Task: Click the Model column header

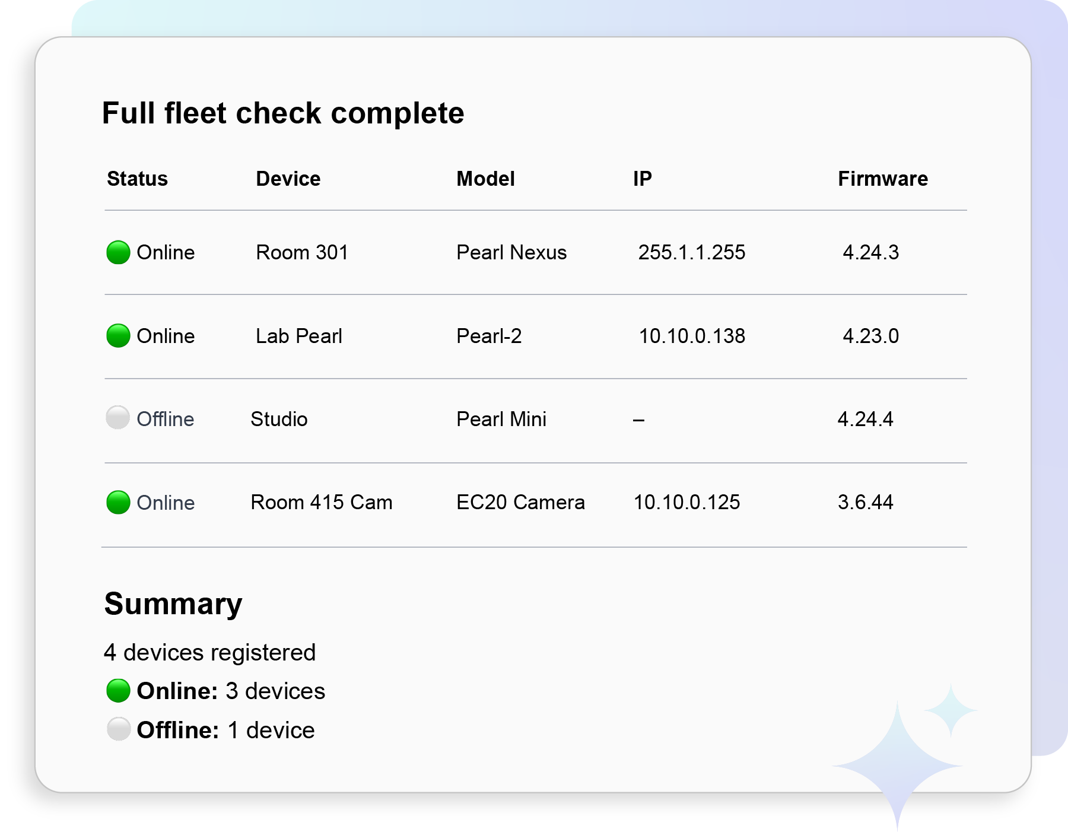Action: [x=485, y=179]
